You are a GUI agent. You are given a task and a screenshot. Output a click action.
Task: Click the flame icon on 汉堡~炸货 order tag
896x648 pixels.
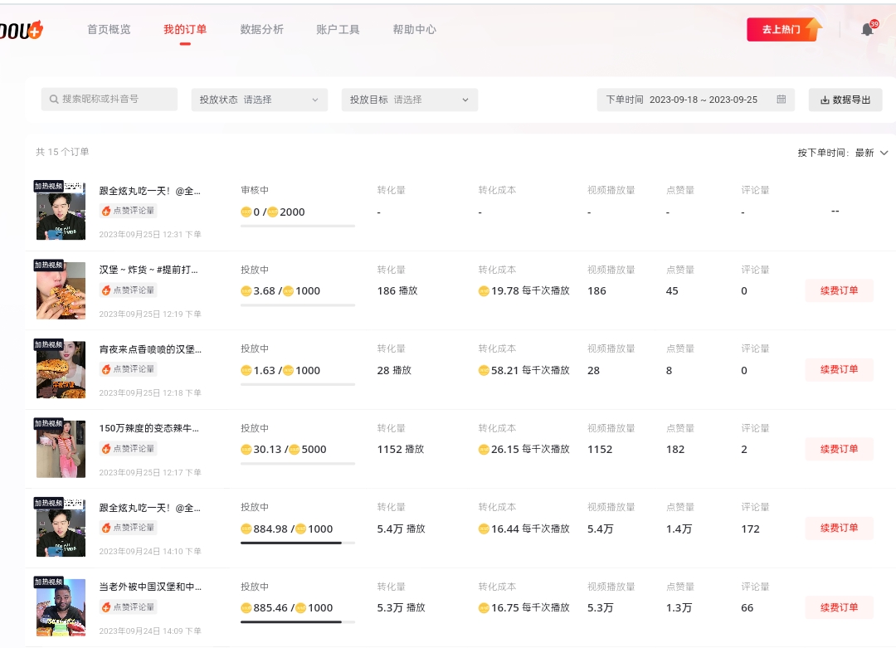click(x=105, y=290)
